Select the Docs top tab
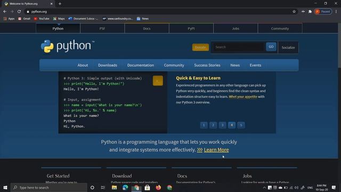This screenshot has height=192, width=341. coord(147,28)
